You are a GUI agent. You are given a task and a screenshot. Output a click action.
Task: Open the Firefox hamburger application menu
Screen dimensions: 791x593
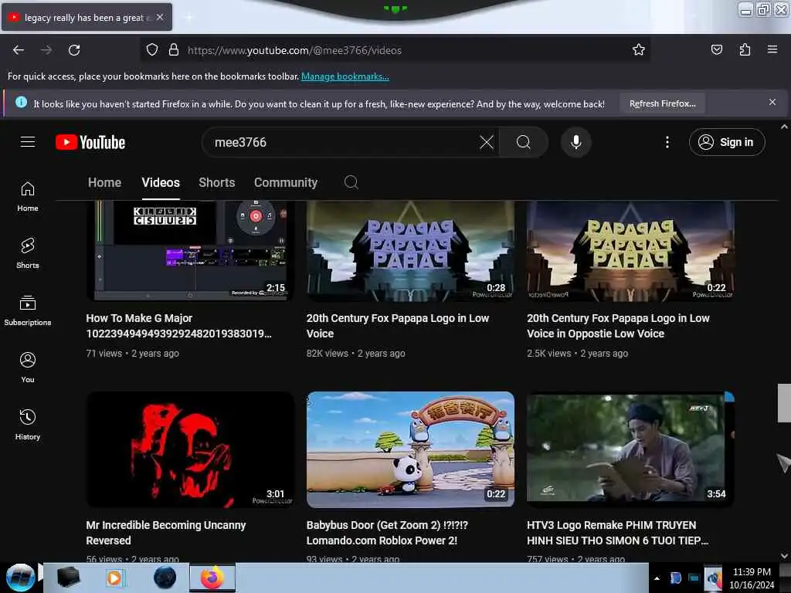tap(772, 49)
